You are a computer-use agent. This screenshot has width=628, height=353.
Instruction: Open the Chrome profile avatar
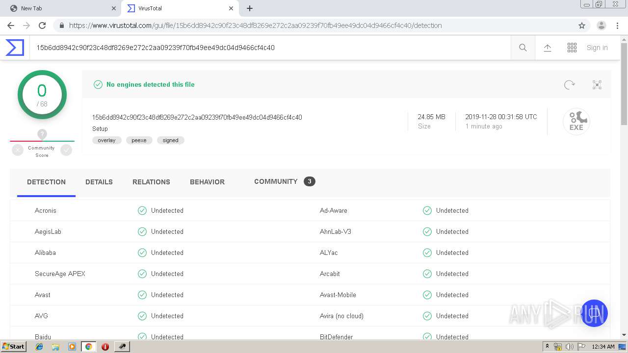(x=602, y=25)
